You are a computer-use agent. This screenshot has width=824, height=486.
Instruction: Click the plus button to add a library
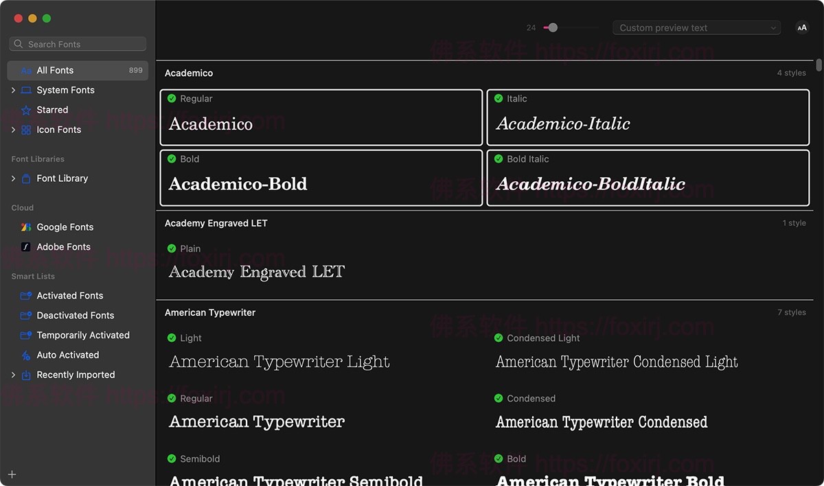(x=12, y=474)
